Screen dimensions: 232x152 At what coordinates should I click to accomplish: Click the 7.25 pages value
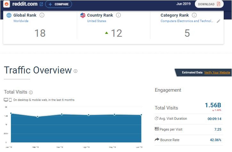(218, 129)
